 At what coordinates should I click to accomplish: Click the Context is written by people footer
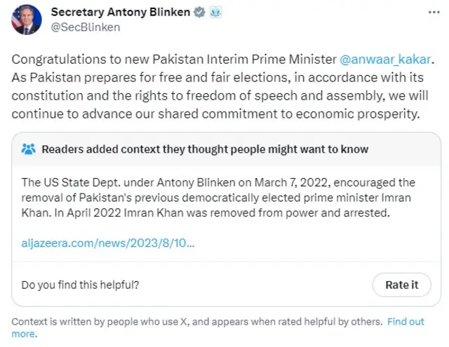point(196,322)
